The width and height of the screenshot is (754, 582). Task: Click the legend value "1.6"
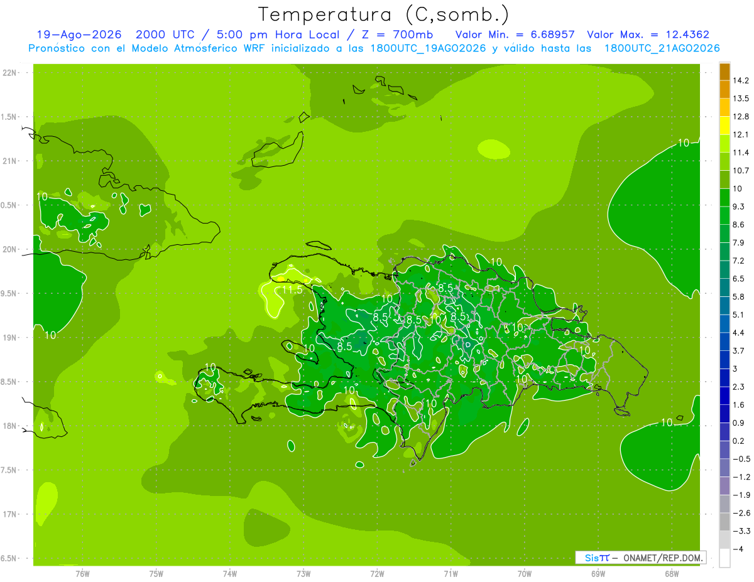click(x=739, y=405)
